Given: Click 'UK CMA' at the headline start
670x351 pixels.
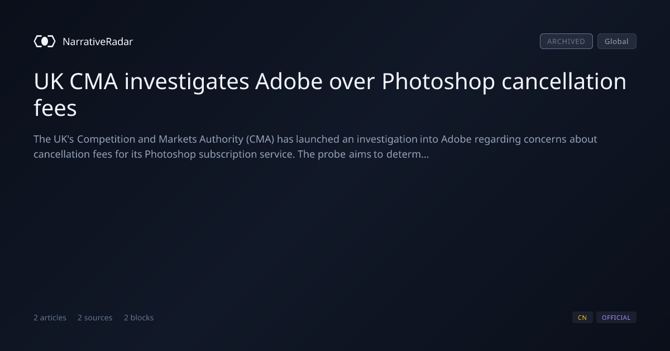Looking at the screenshot, I should click(x=75, y=81).
